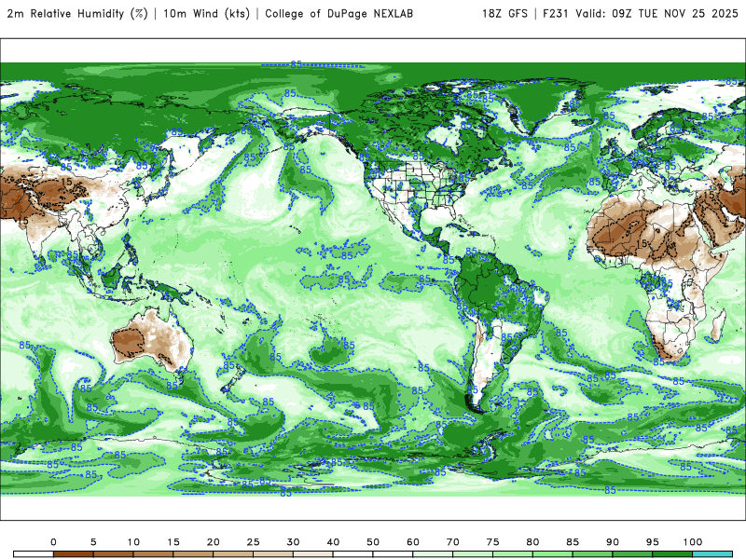Click the legend scale label '90'
The width and height of the screenshot is (746, 559).
coord(613,542)
